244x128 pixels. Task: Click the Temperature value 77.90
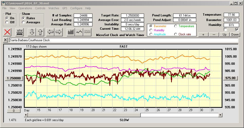(x=231, y=15)
